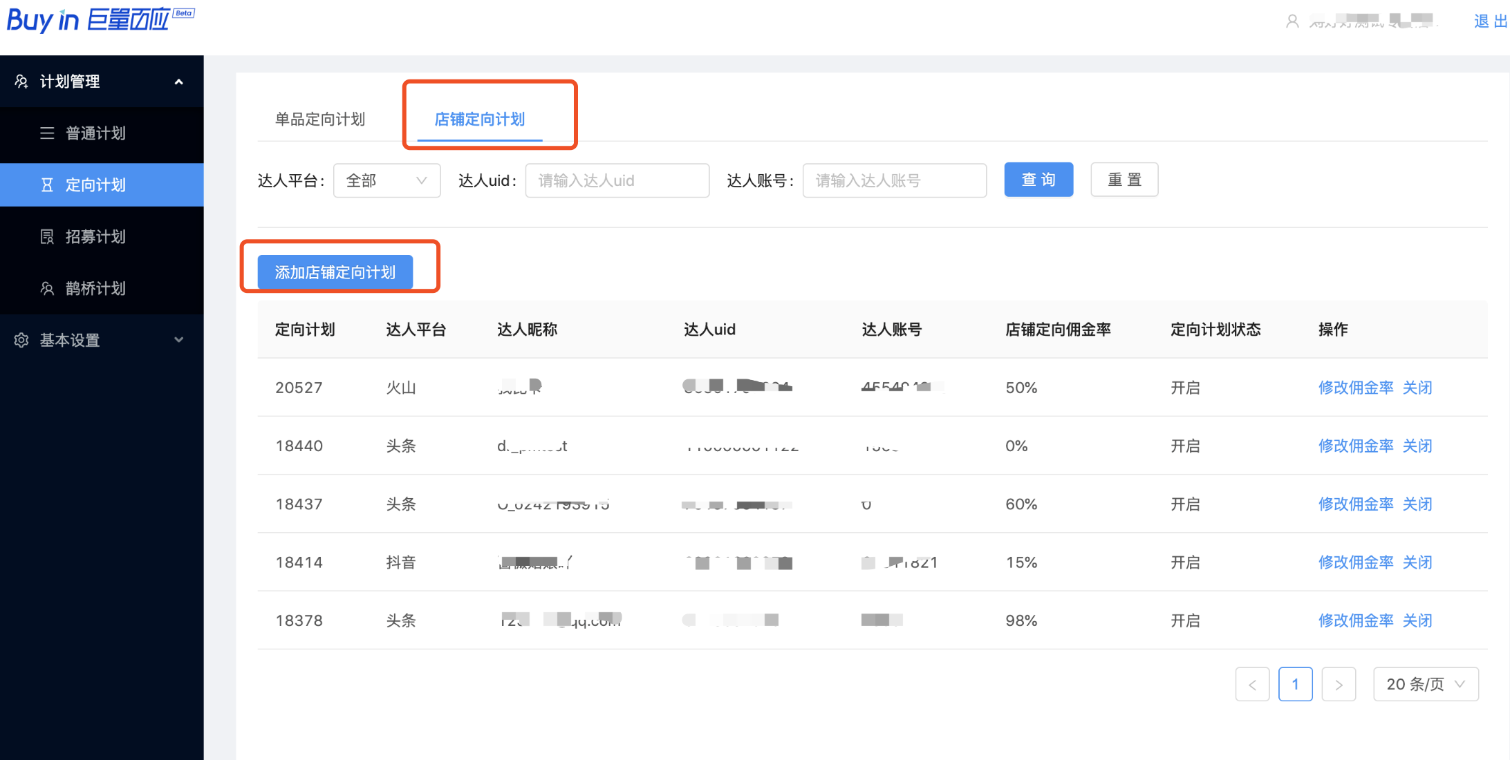The image size is (1510, 760).
Task: Click 修改佣金率 for plan 18378
Action: pyautogui.click(x=1356, y=620)
